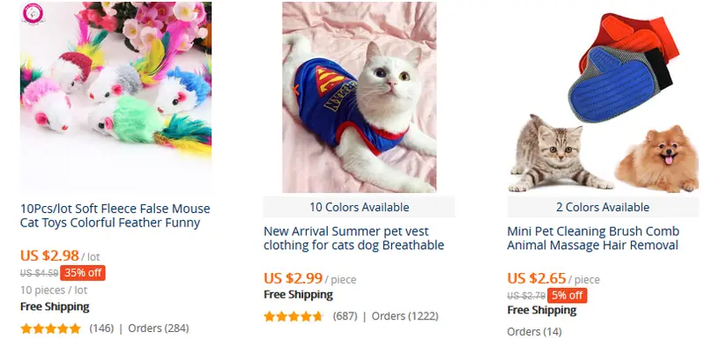Open the Superman cat vest product image
The image size is (705, 339).
[x=360, y=97]
